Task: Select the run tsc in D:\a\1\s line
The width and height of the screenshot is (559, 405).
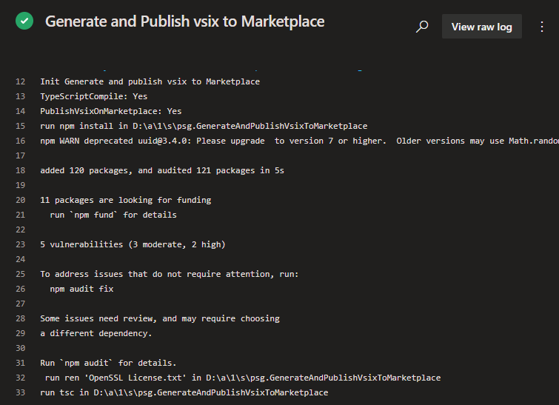Action: [x=184, y=392]
